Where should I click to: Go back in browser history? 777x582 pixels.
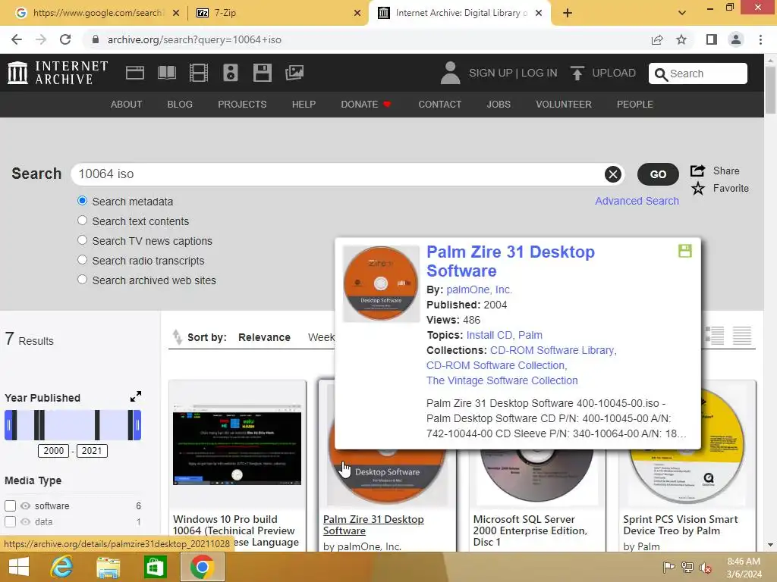click(x=17, y=39)
